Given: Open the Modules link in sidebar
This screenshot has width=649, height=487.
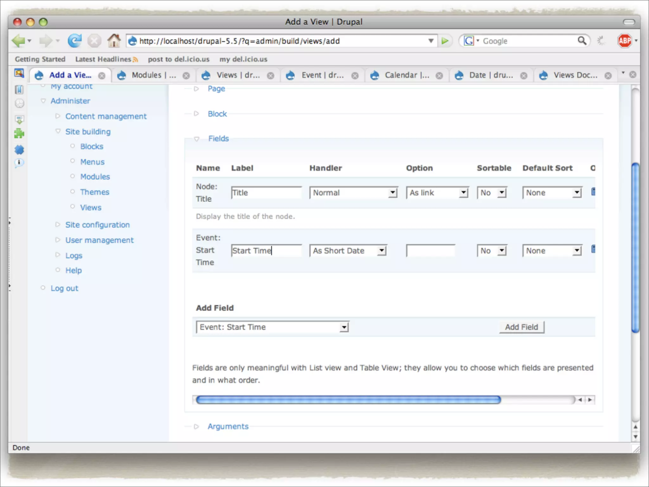Looking at the screenshot, I should tap(95, 177).
